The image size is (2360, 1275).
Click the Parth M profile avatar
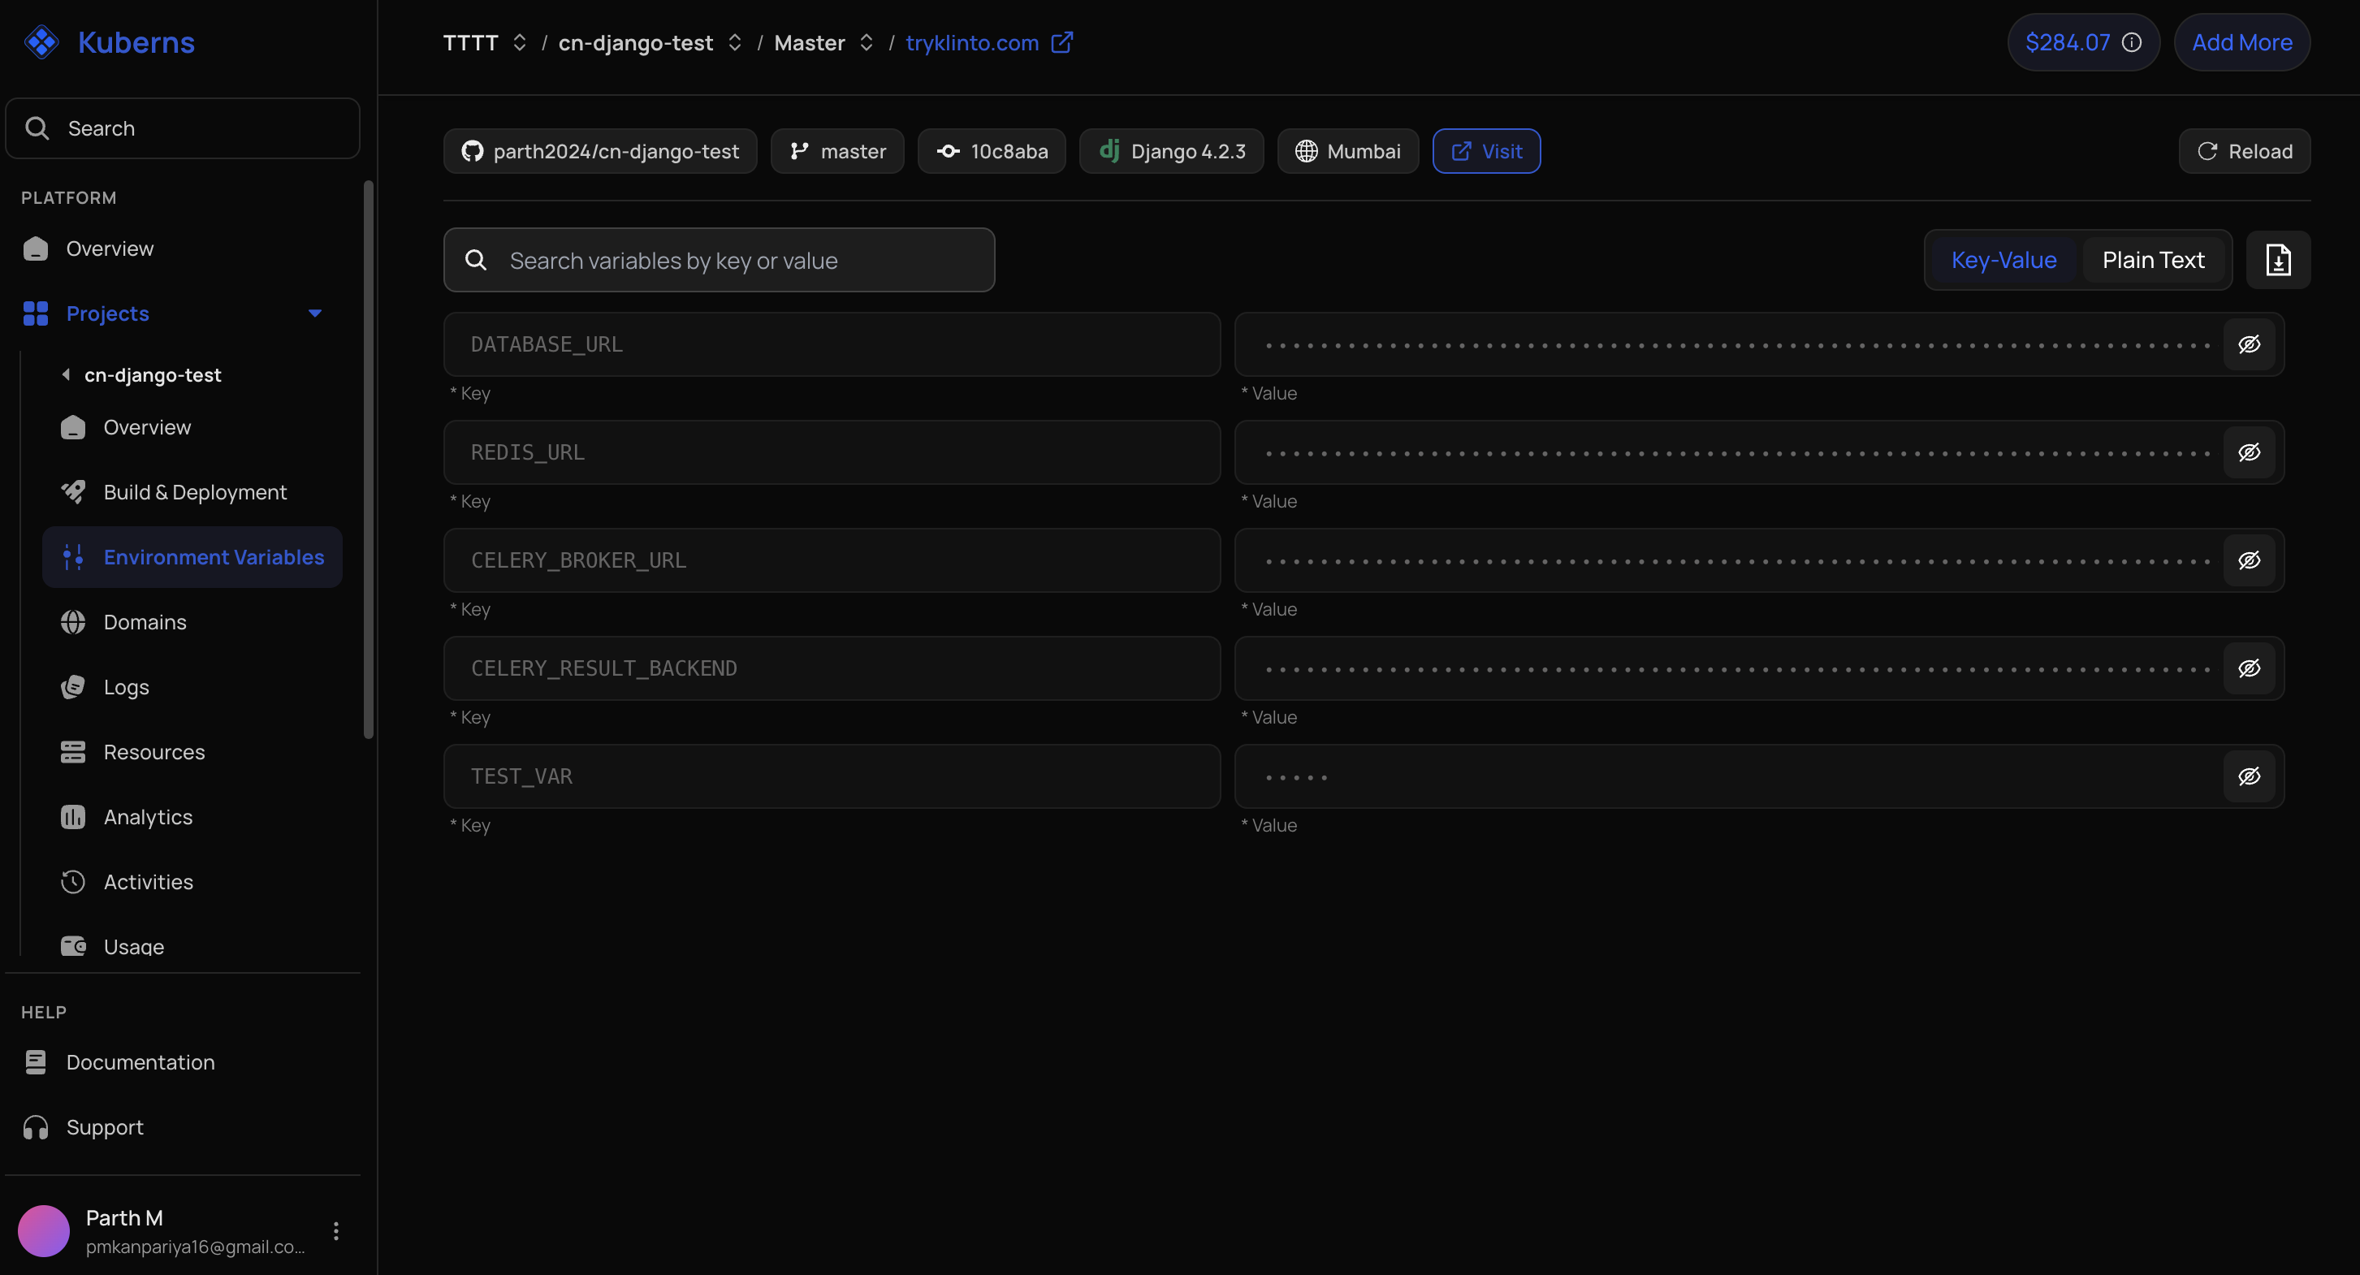click(44, 1231)
